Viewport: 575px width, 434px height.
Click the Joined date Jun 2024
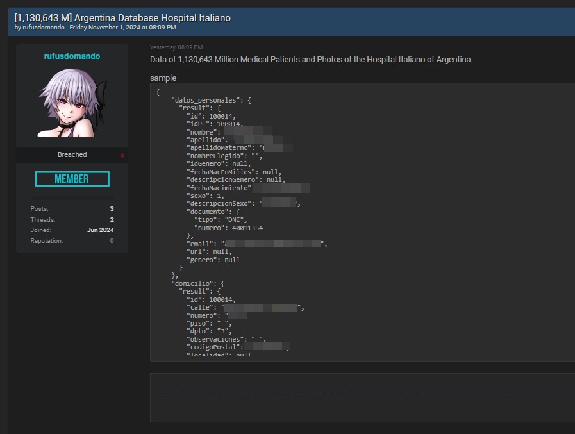(100, 230)
